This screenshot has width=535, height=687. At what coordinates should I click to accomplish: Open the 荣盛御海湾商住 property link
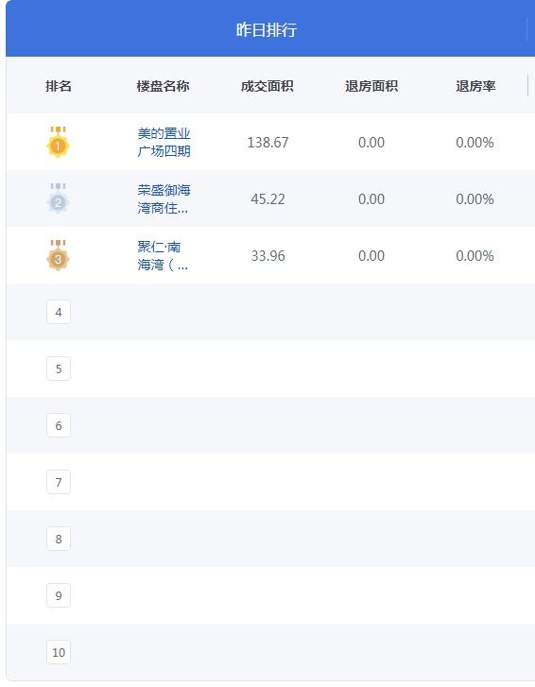coord(164,198)
